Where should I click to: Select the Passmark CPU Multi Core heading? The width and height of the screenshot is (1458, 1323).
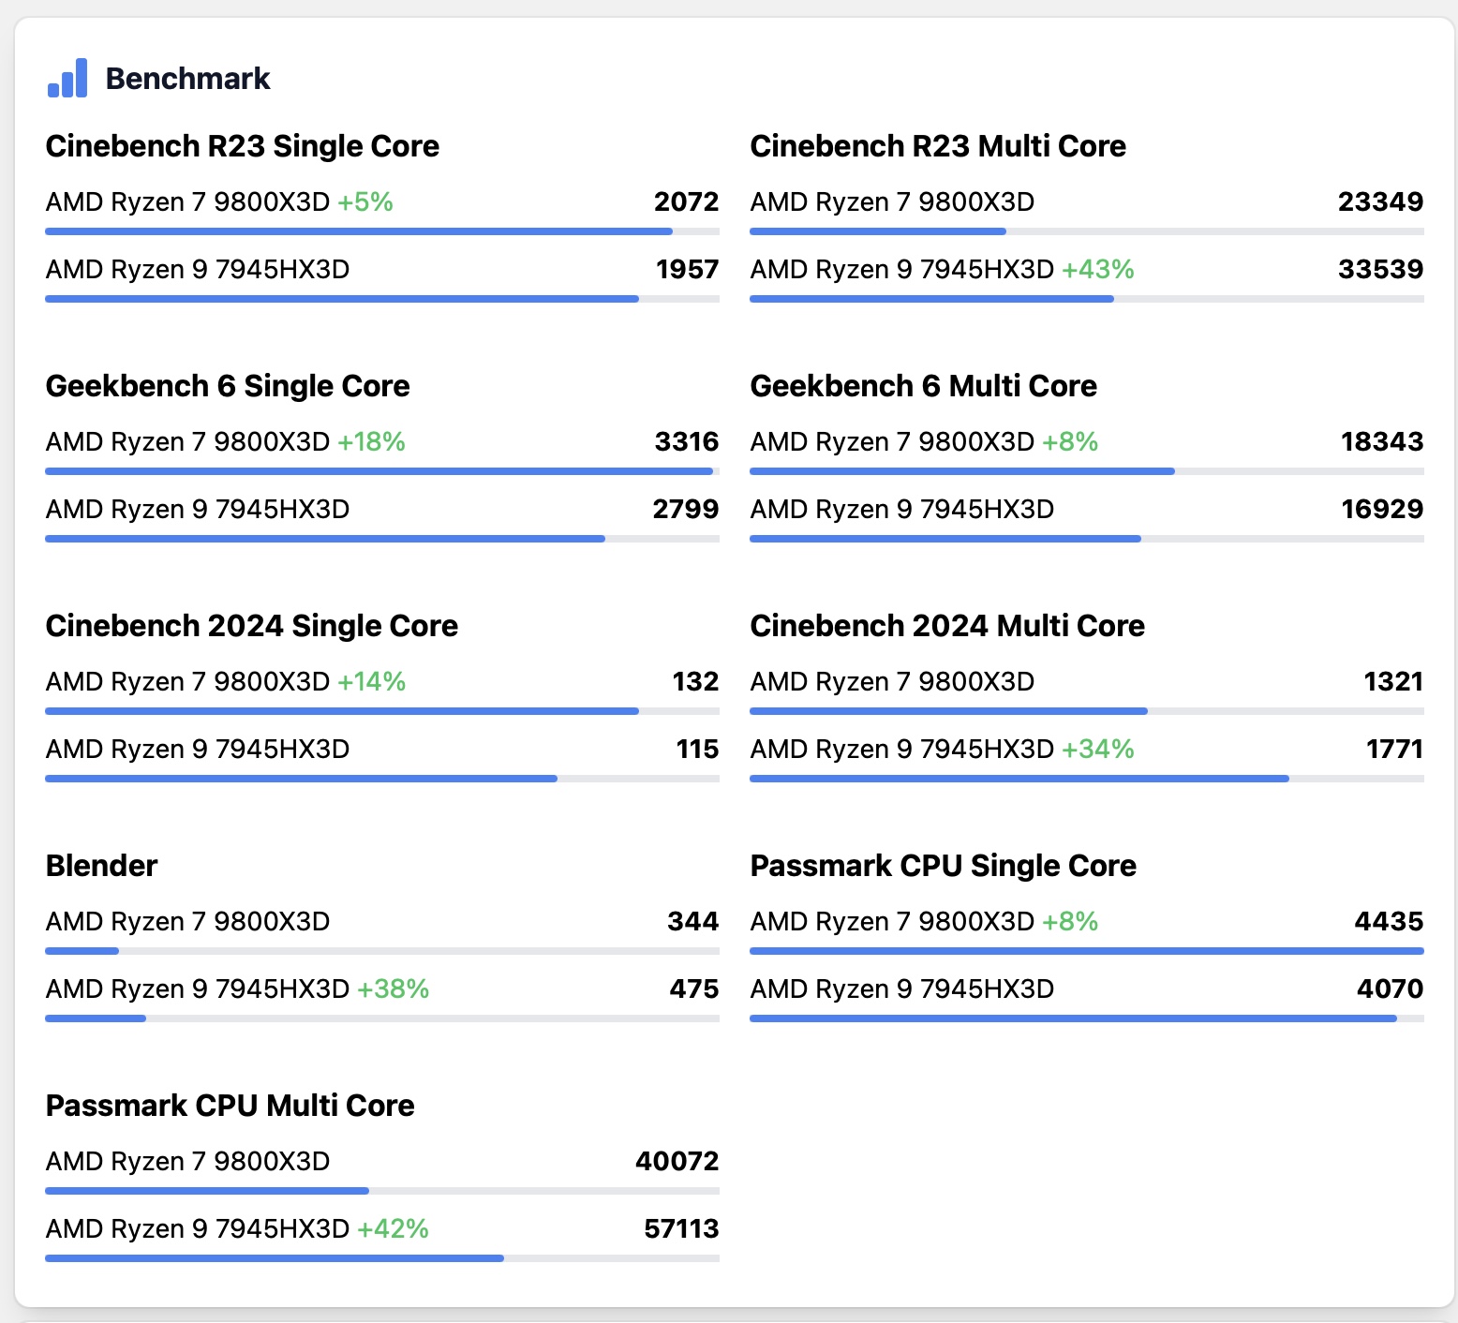[x=230, y=1106]
